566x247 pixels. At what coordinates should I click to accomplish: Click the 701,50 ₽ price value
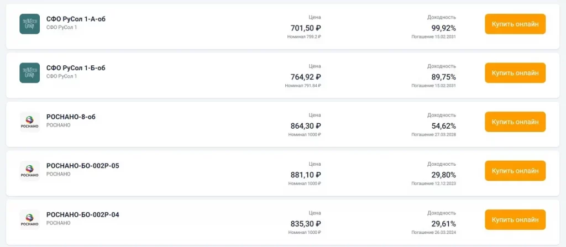click(306, 28)
